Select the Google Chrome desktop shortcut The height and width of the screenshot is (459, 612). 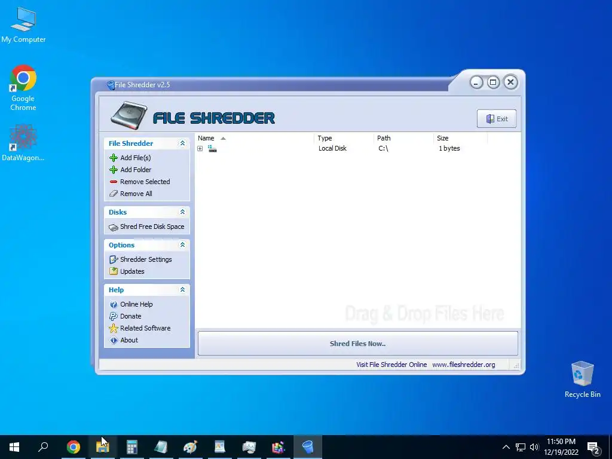[23, 88]
